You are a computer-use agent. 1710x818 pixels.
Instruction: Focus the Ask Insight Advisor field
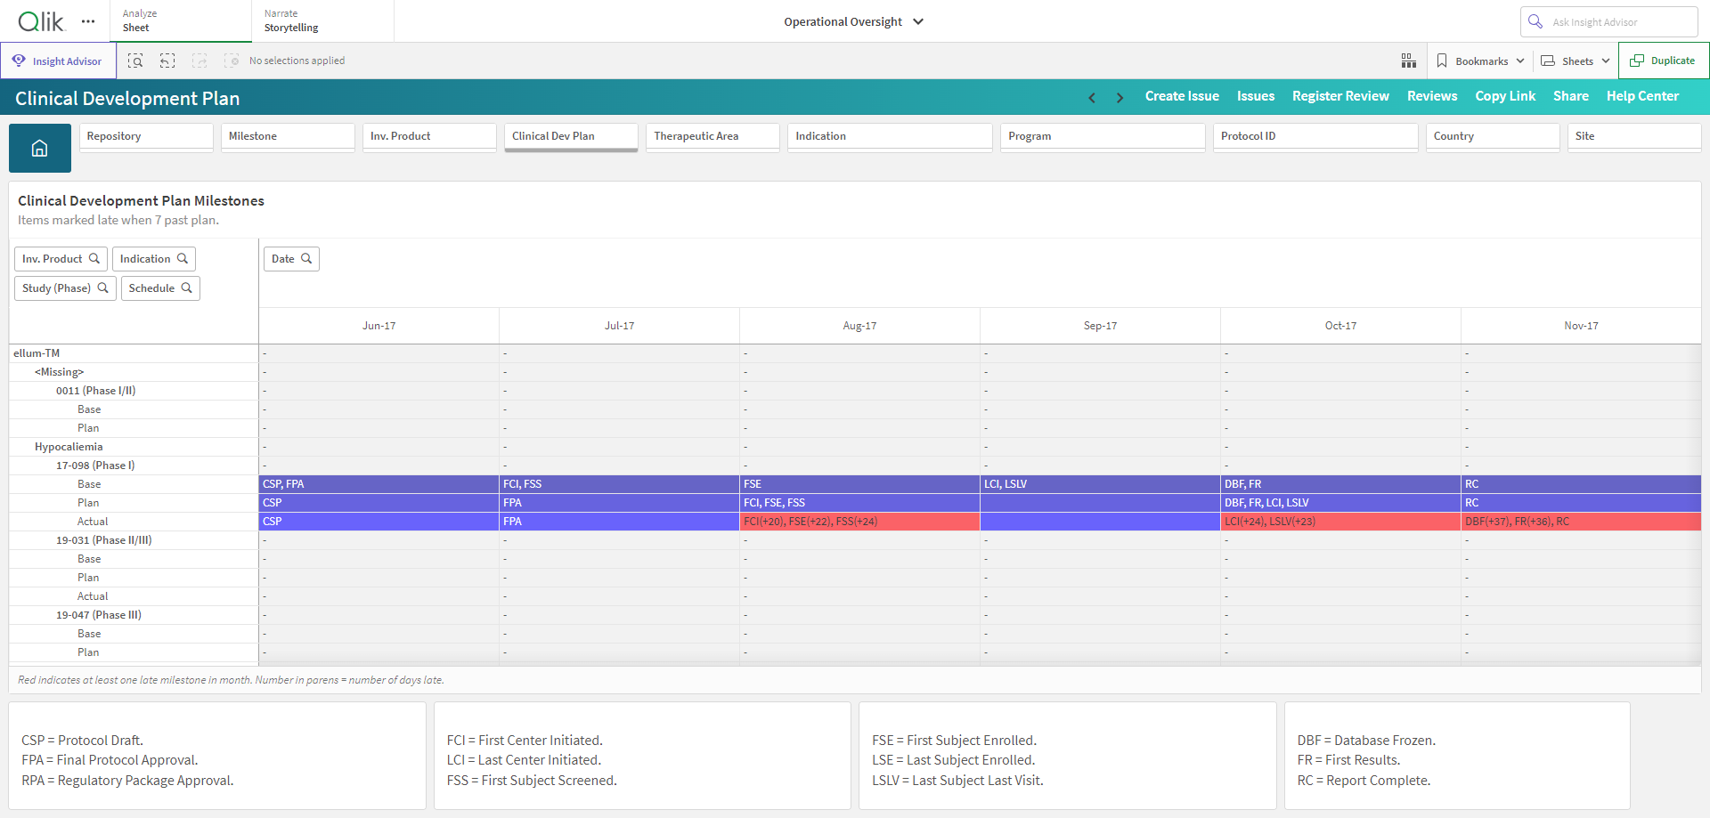point(1609,21)
